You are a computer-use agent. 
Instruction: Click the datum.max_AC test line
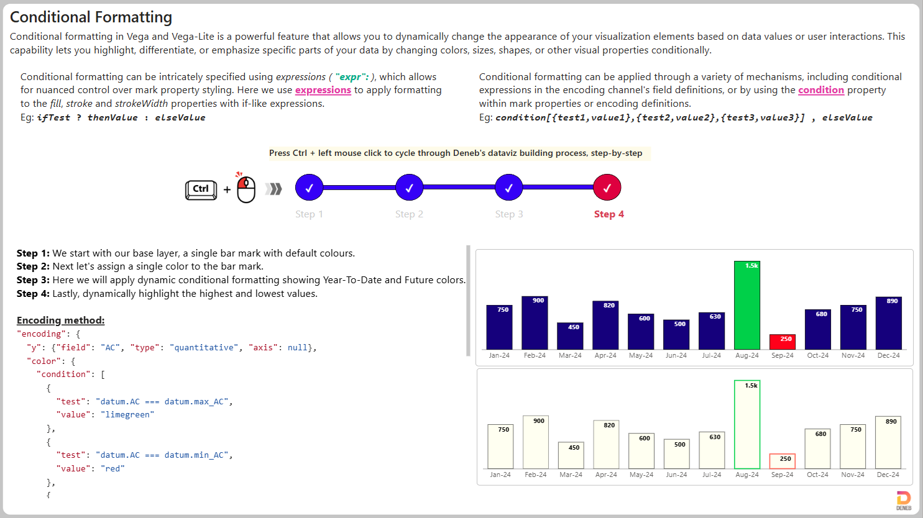pos(145,402)
